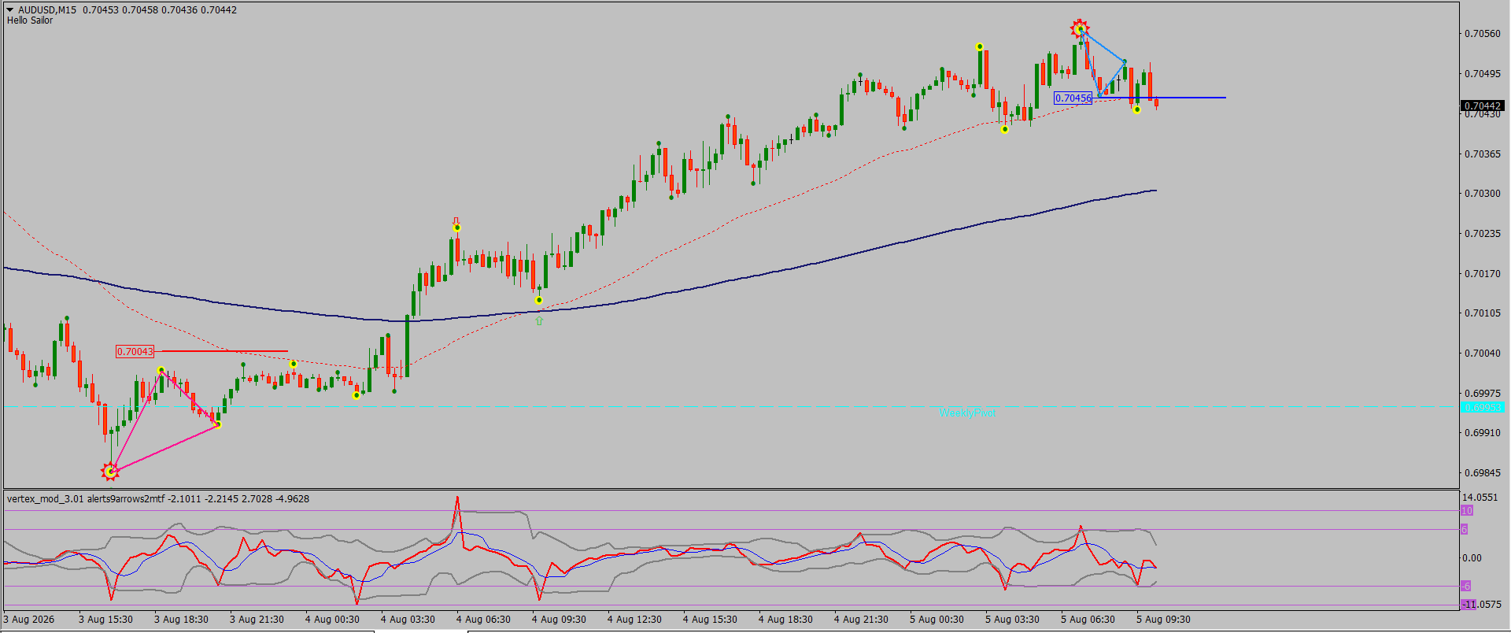Viewport: 1511px width, 633px height.
Task: Click the Hello Sailor chart comment
Action: click(30, 20)
